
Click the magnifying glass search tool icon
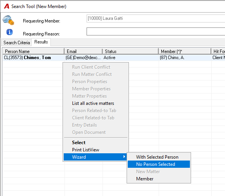[8, 20]
